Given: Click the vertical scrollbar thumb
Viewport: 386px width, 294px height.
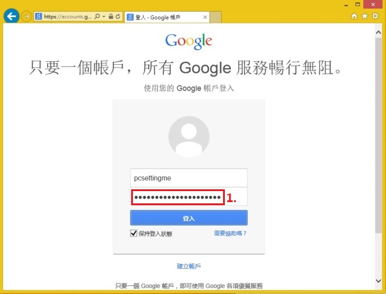Looking at the screenshot, I should (x=379, y=135).
